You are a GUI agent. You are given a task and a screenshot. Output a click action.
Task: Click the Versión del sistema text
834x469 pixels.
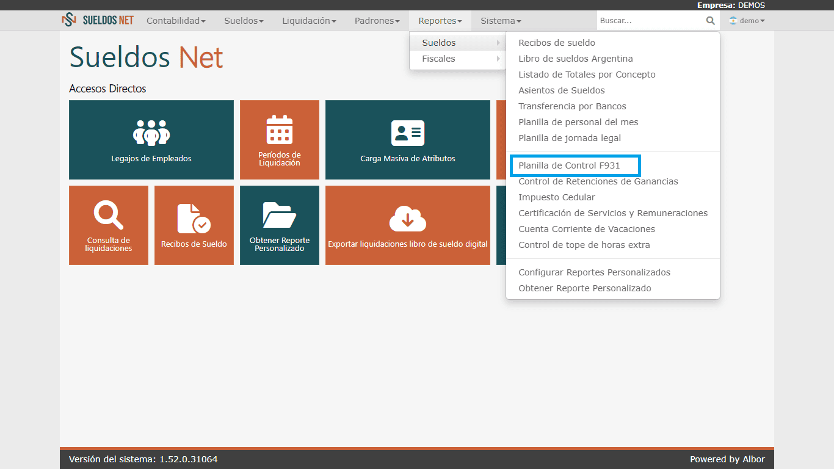click(143, 459)
